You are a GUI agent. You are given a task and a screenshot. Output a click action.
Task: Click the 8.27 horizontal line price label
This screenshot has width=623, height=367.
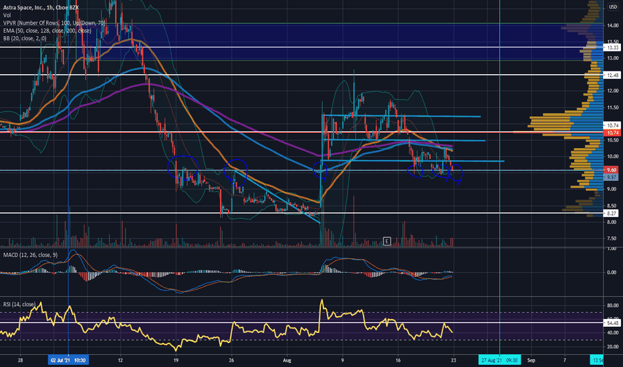pyautogui.click(x=611, y=214)
